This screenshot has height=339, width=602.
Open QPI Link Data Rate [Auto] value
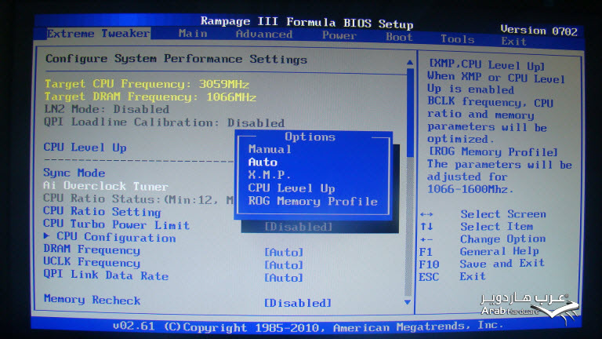[x=284, y=278]
